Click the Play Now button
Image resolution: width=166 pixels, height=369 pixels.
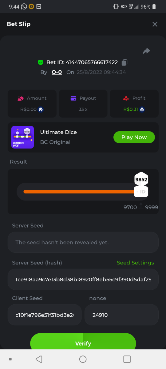(134, 137)
